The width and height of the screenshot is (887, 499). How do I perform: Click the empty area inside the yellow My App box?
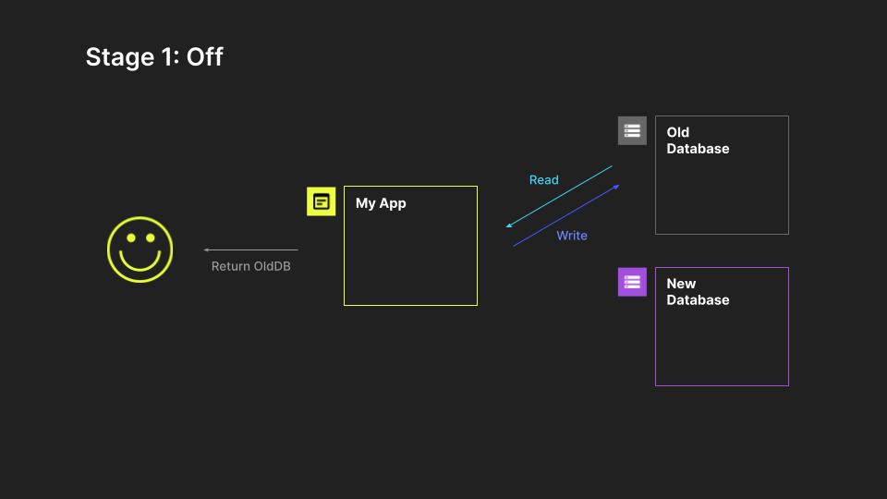click(410, 261)
